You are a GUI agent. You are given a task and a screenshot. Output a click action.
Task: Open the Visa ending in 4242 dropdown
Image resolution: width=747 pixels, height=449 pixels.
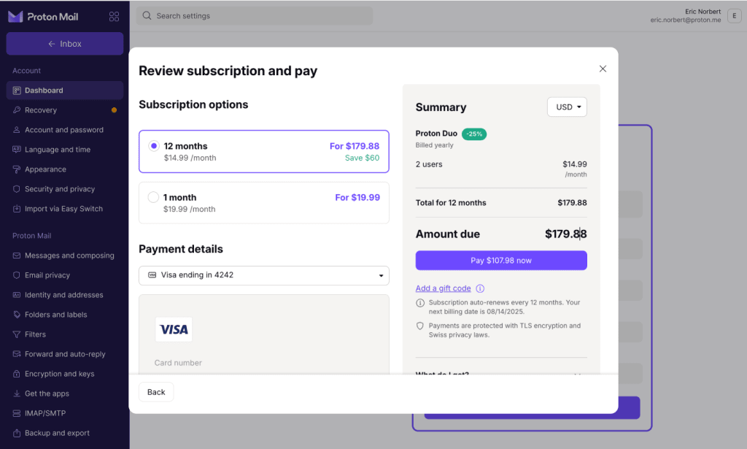[x=264, y=275]
